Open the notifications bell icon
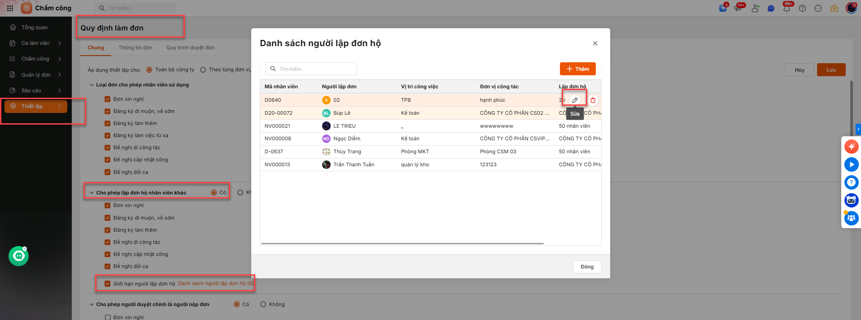The image size is (861, 320). point(787,9)
